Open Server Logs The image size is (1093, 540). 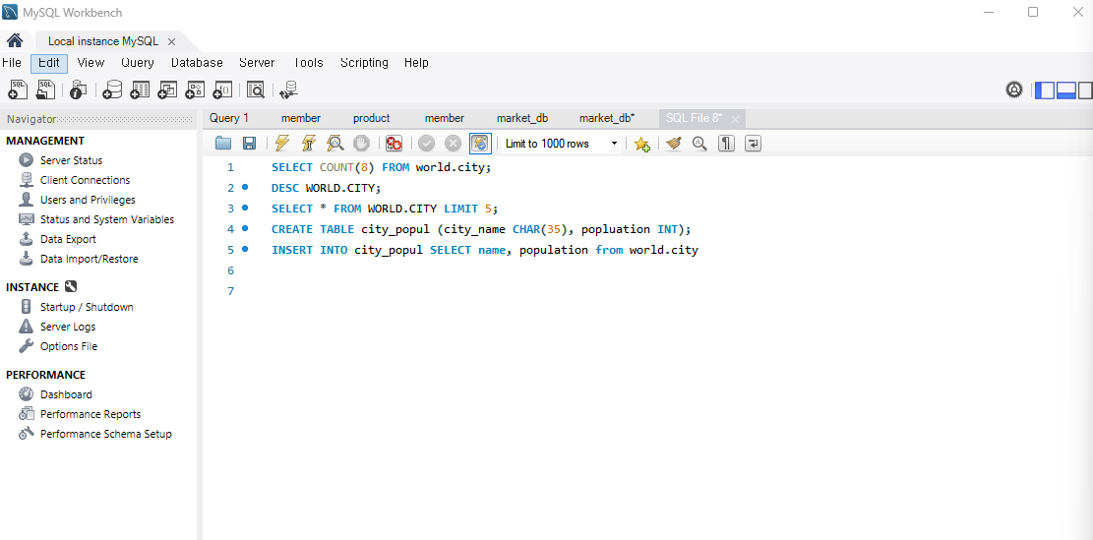point(68,327)
